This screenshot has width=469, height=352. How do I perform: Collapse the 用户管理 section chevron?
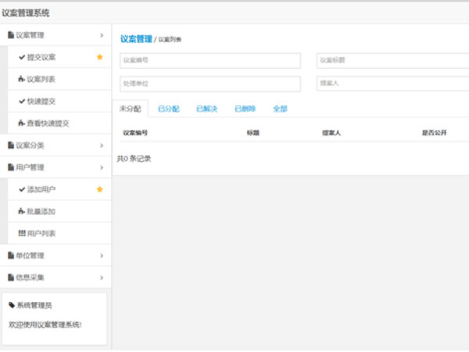pyautogui.click(x=102, y=167)
